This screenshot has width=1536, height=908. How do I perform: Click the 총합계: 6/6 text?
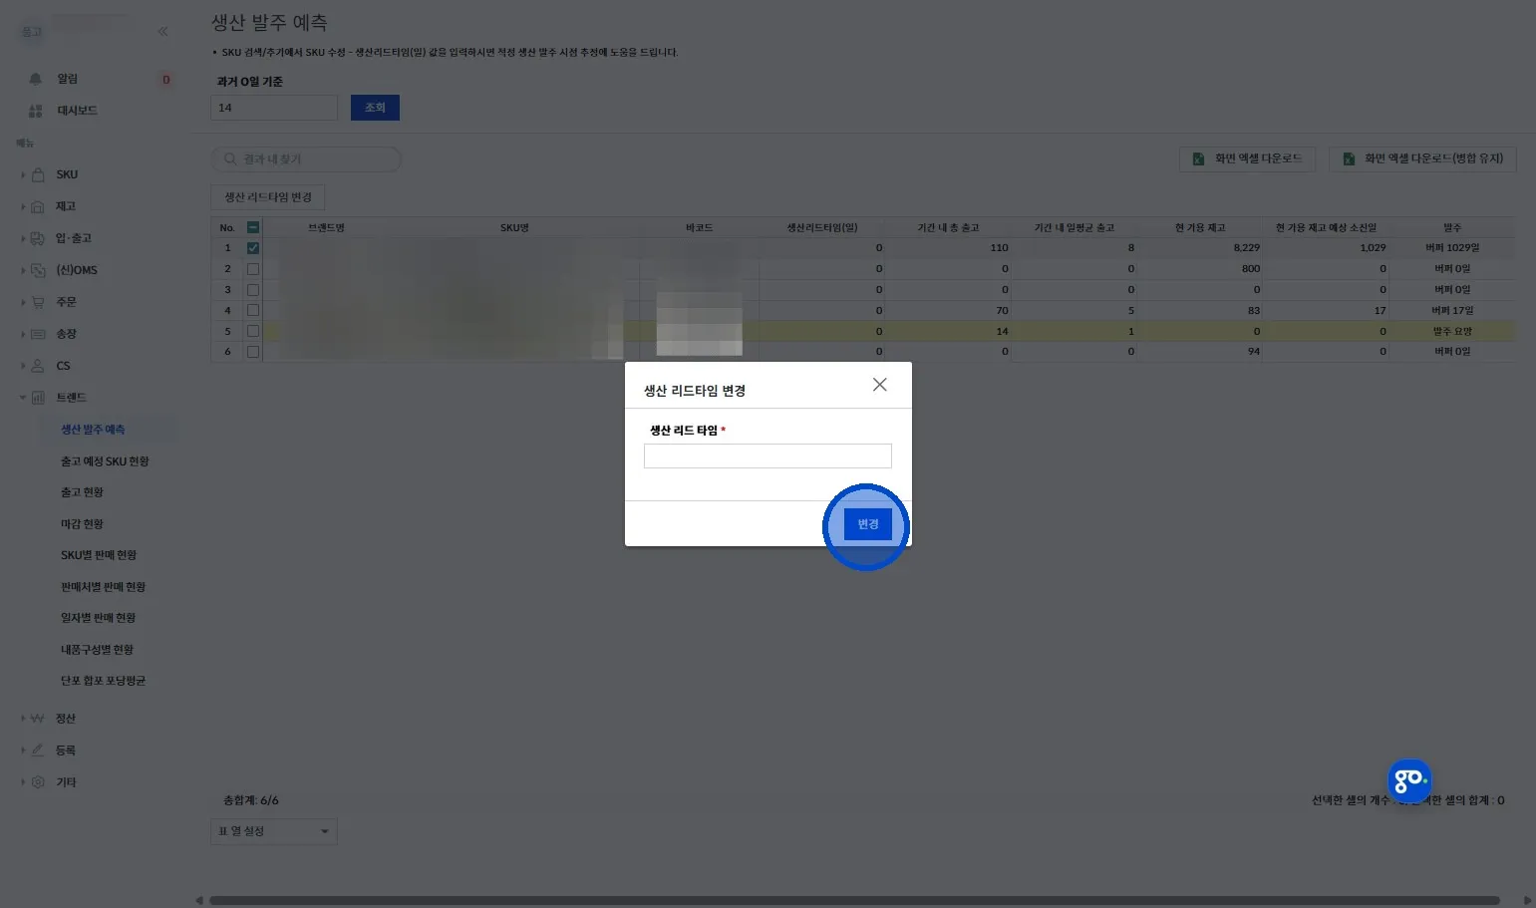[x=251, y=800]
